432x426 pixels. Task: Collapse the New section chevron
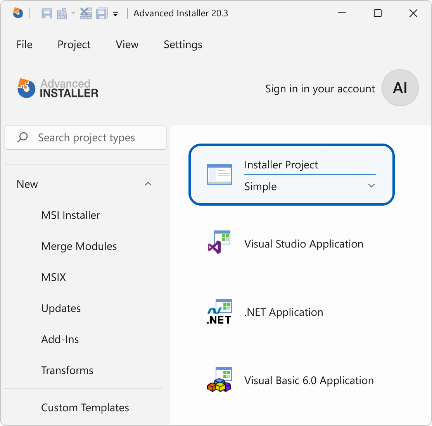pyautogui.click(x=148, y=184)
